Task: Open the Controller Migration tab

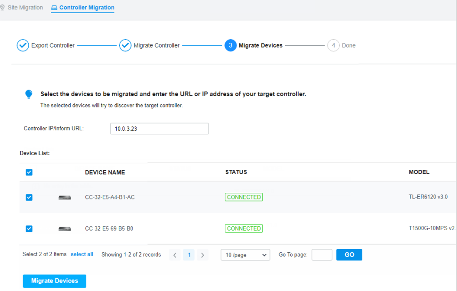Action: pos(82,7)
